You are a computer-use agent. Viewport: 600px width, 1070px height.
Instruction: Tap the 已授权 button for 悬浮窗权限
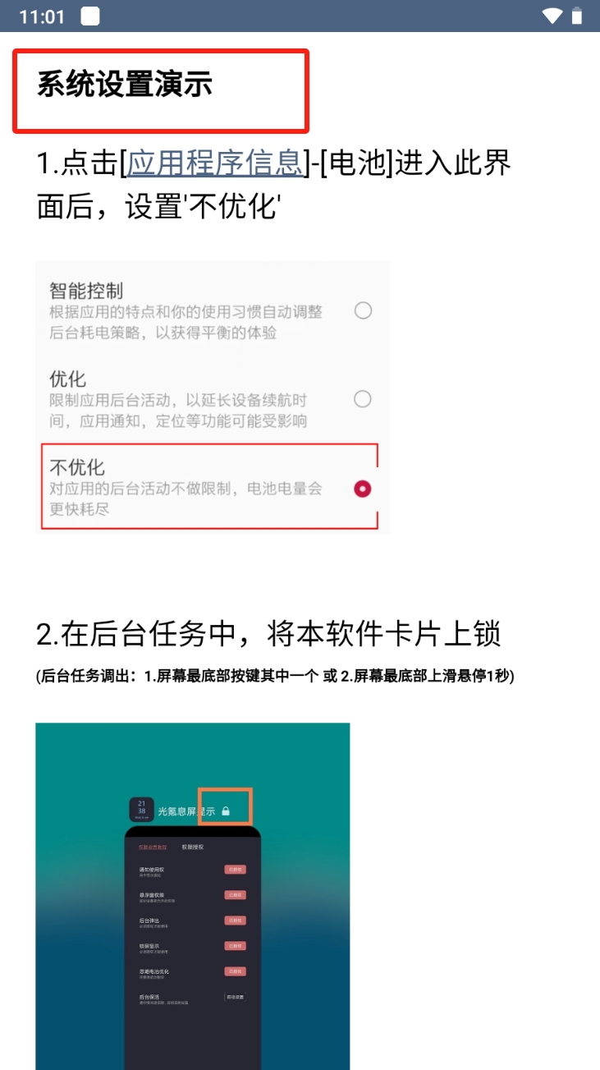pos(236,895)
